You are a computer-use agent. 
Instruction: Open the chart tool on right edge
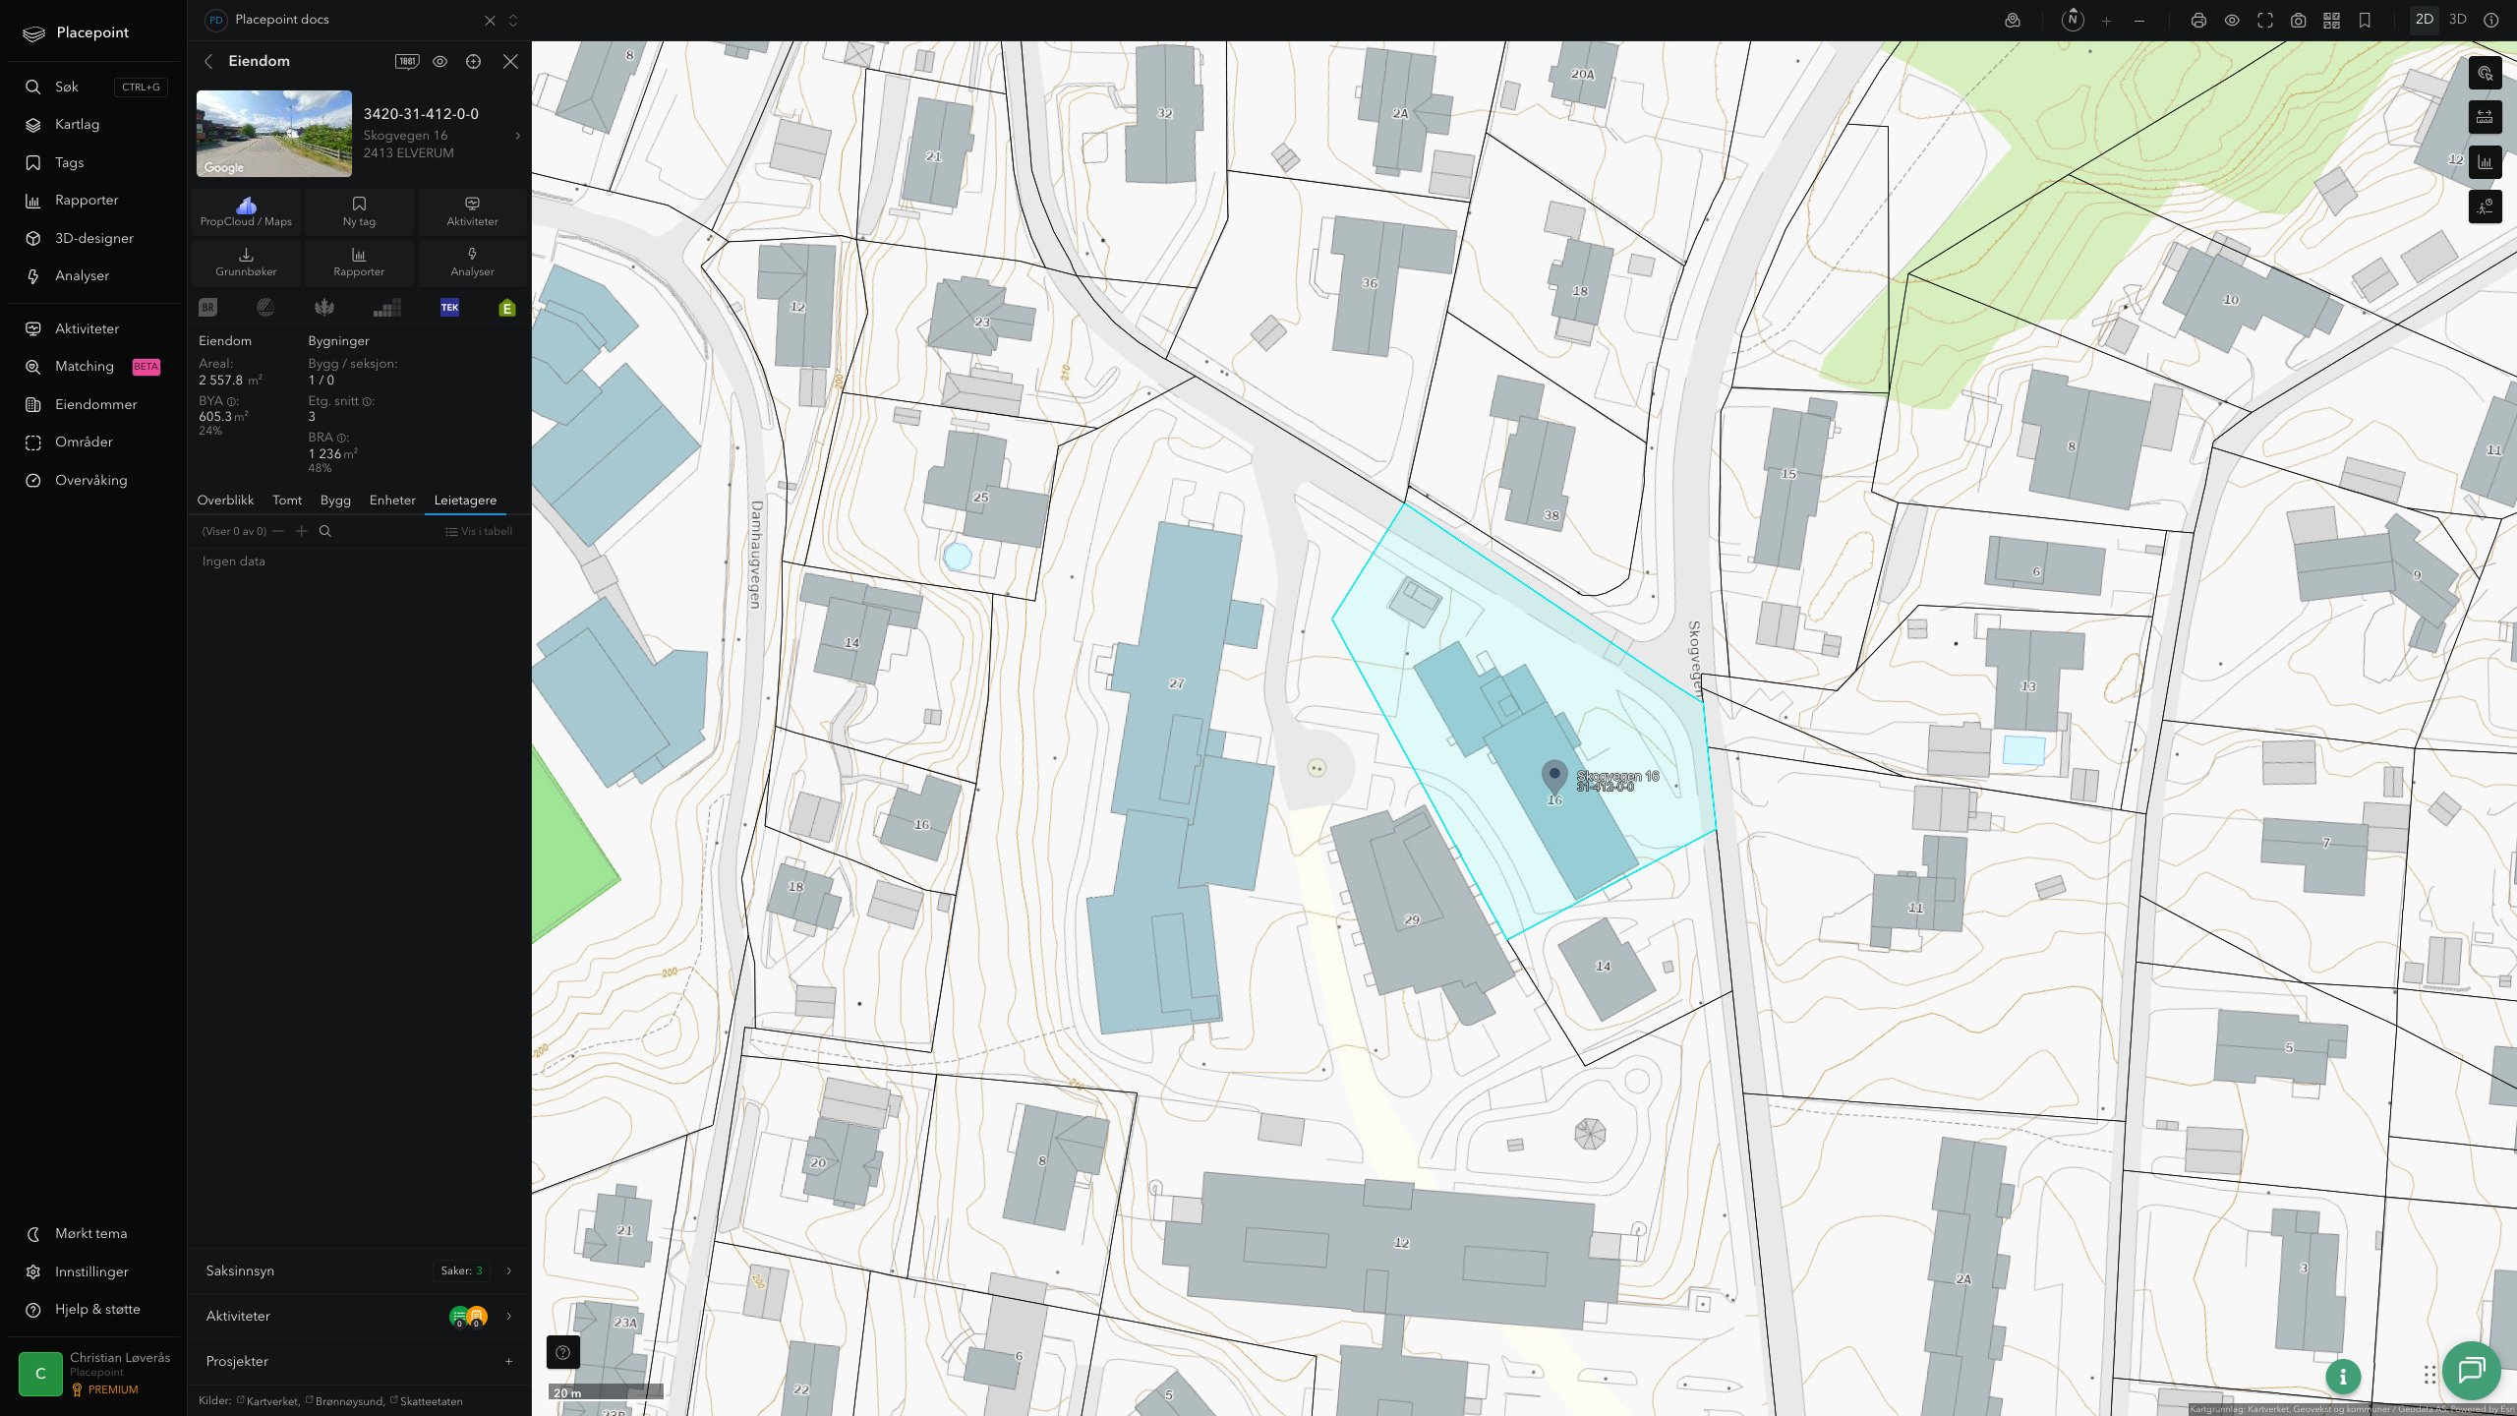[x=2486, y=162]
